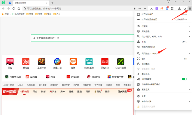The width and height of the screenshot is (192, 115).
Task: Open the 高爆打金 shortcut tile
Action: 57,63
